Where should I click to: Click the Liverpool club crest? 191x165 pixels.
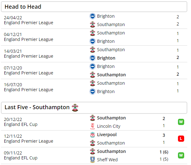pos(93,135)
